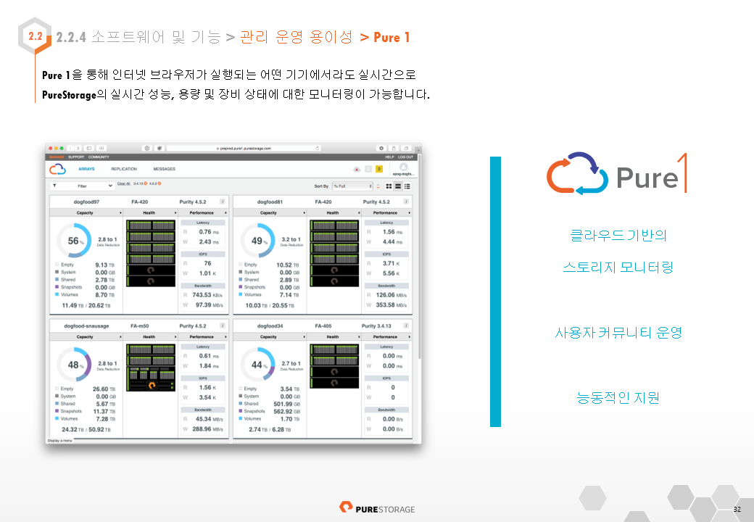
Task: Open info icon on dogfood97 card
Action: tap(223, 202)
